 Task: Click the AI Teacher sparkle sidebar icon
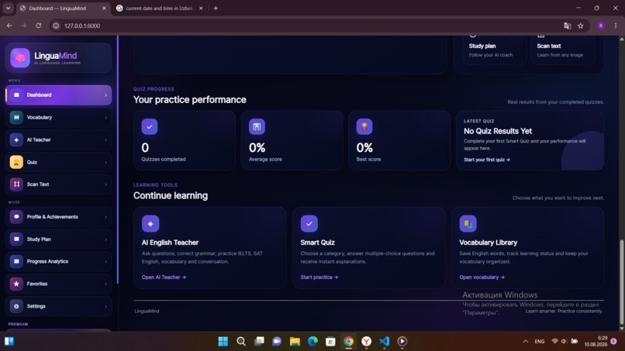tap(16, 139)
